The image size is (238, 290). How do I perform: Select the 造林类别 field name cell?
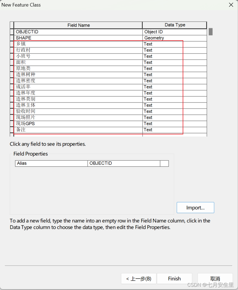78,99
